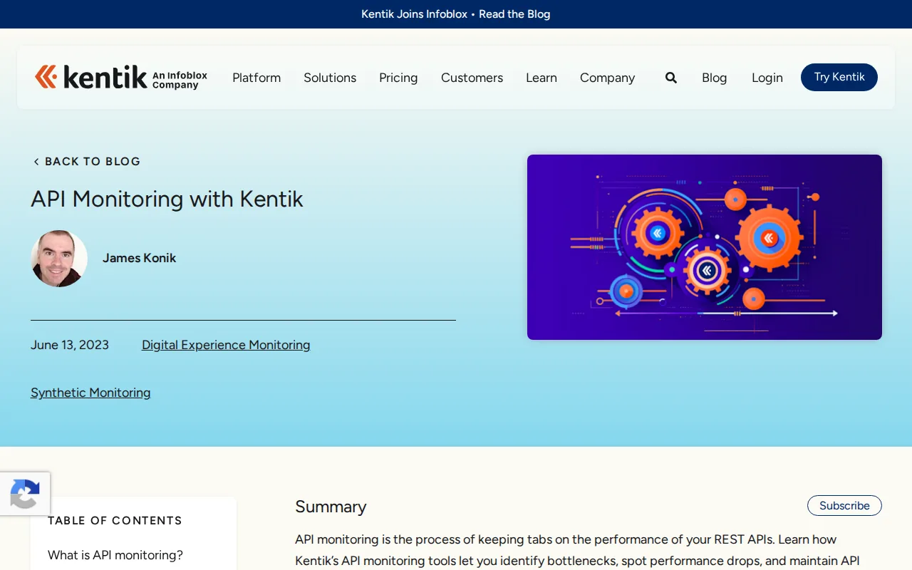Click the Login link

[x=767, y=78]
